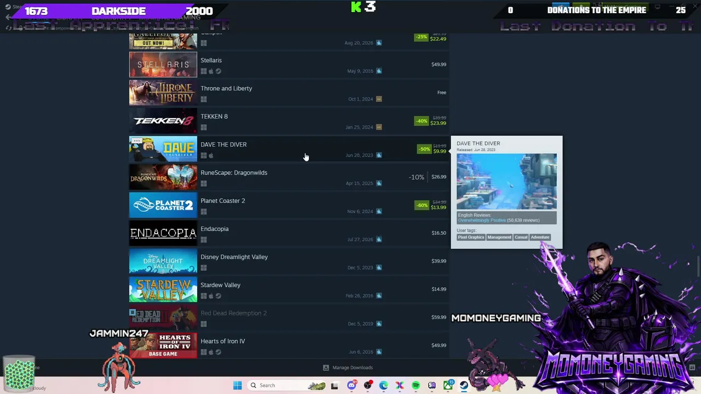Click the $39.99 price on Disney Dreamlight Valley
Viewport: 701px width, 394px height.
(x=439, y=261)
